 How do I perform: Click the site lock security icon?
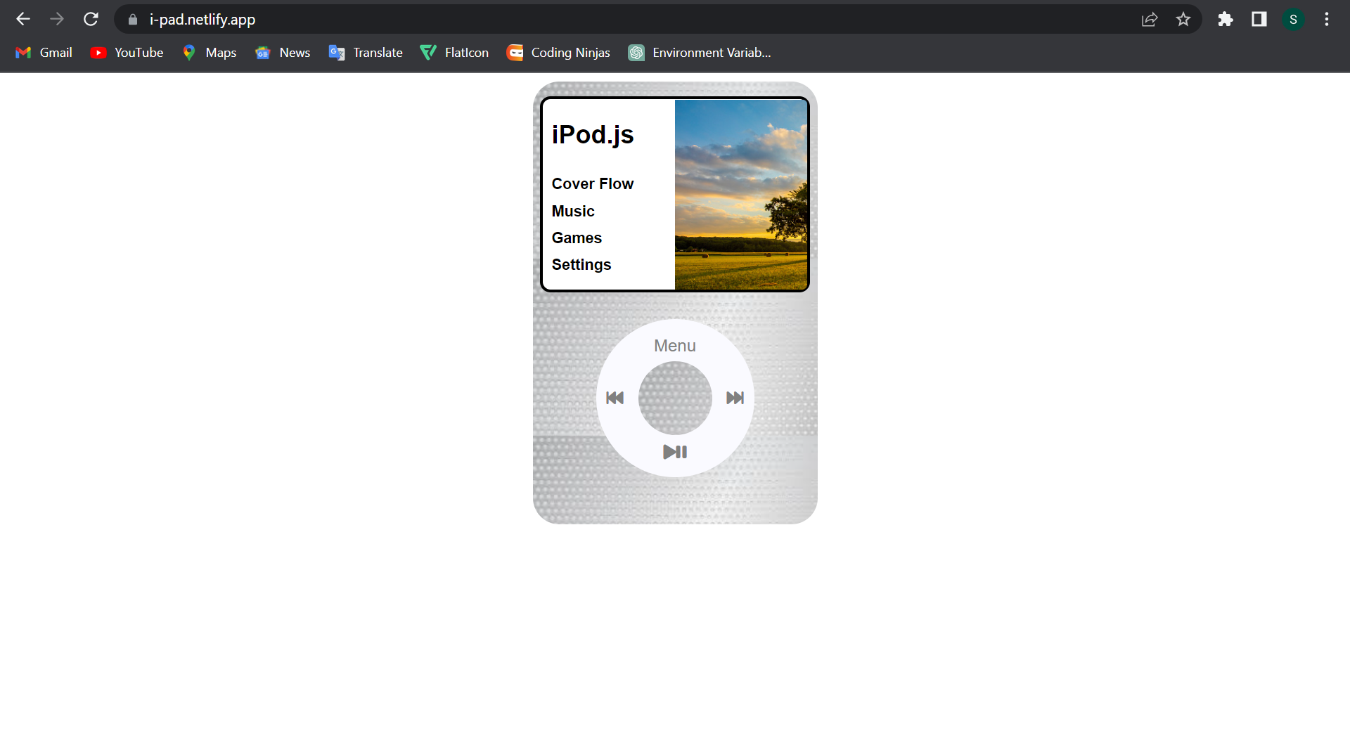(132, 20)
